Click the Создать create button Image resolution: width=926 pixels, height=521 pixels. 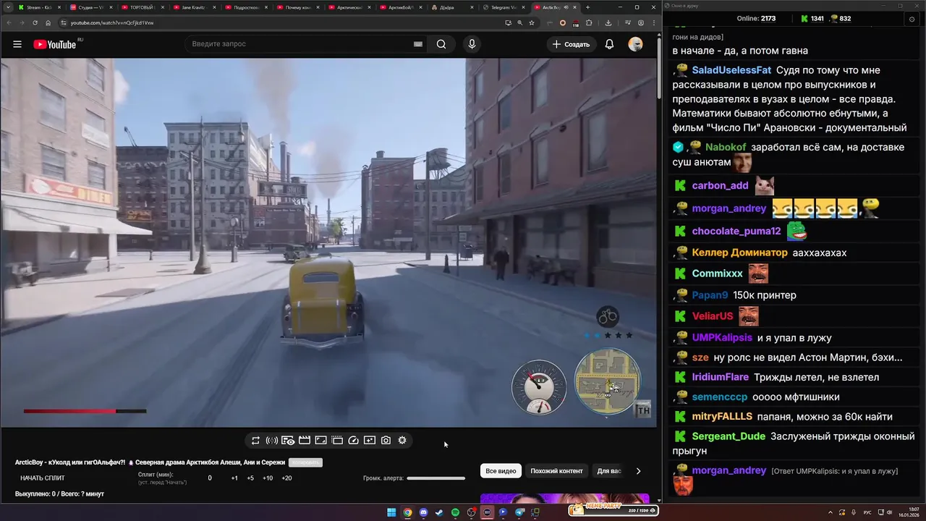(571, 44)
